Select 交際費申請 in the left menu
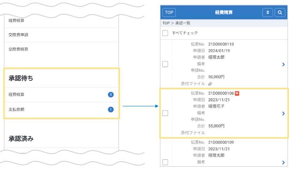Image resolution: width=289 pixels, height=169 pixels. pos(19,35)
